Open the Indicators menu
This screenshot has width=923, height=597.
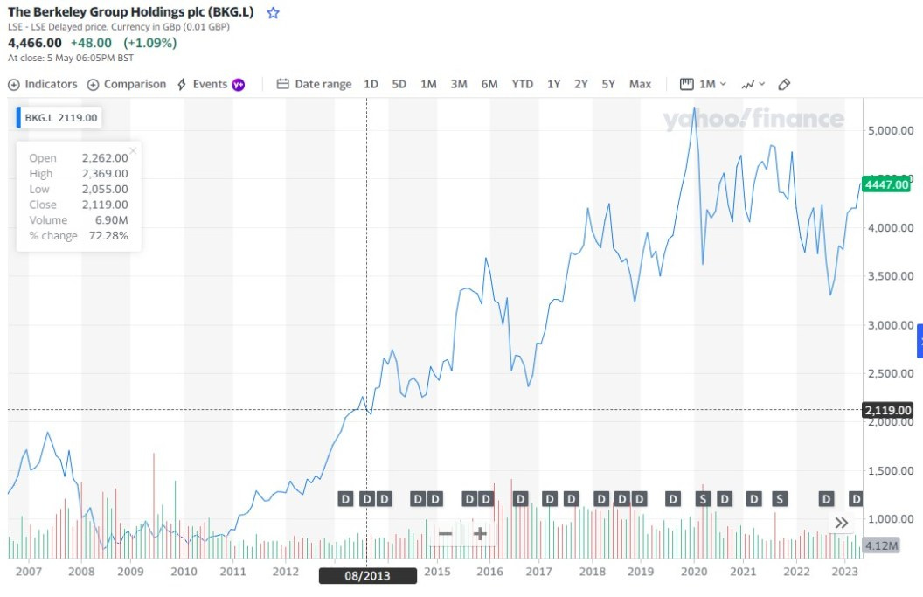point(42,84)
